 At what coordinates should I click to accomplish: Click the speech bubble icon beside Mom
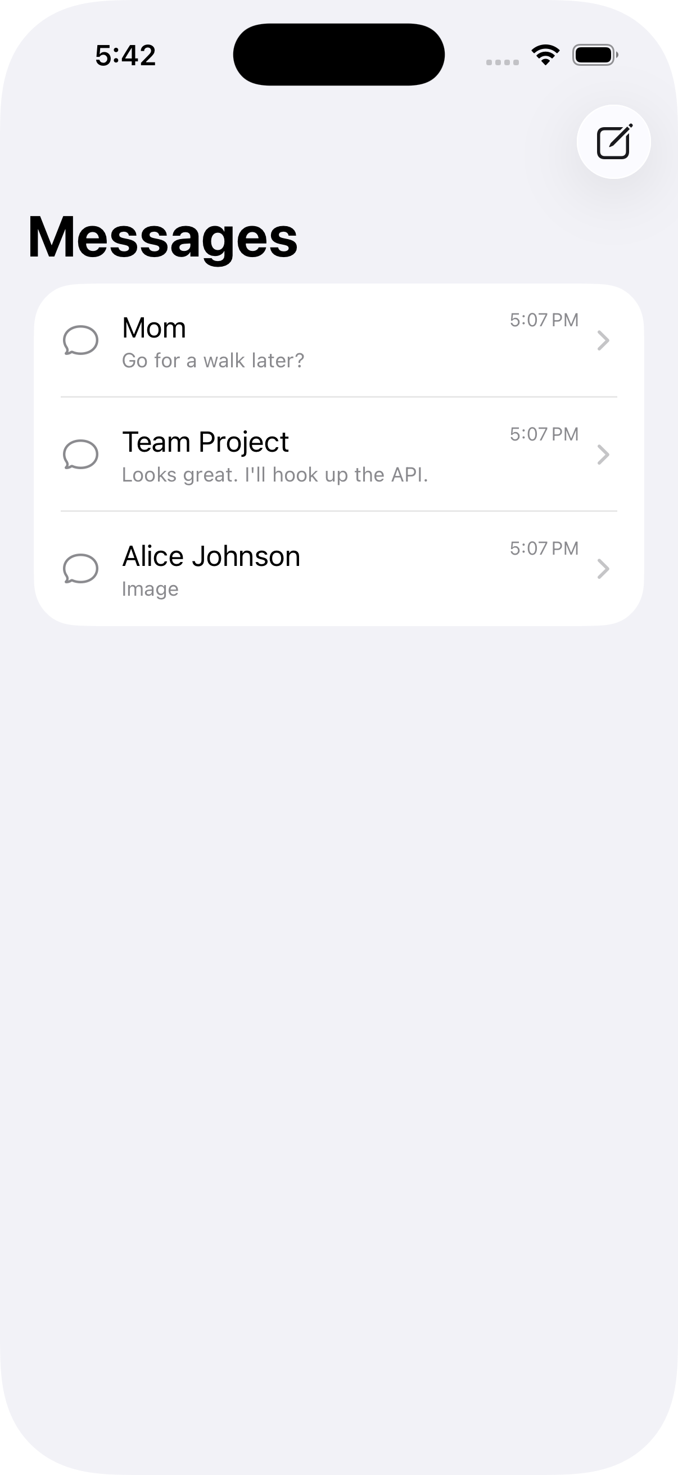(80, 341)
